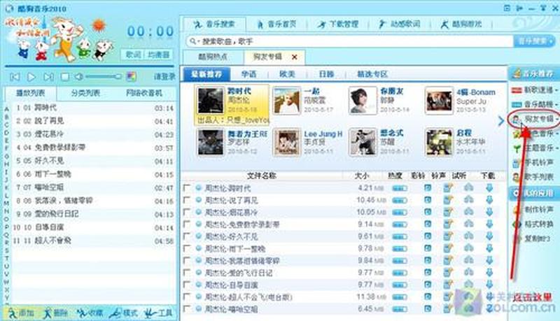
Task: Click the 歌词 lyrics button
Action: point(133,55)
